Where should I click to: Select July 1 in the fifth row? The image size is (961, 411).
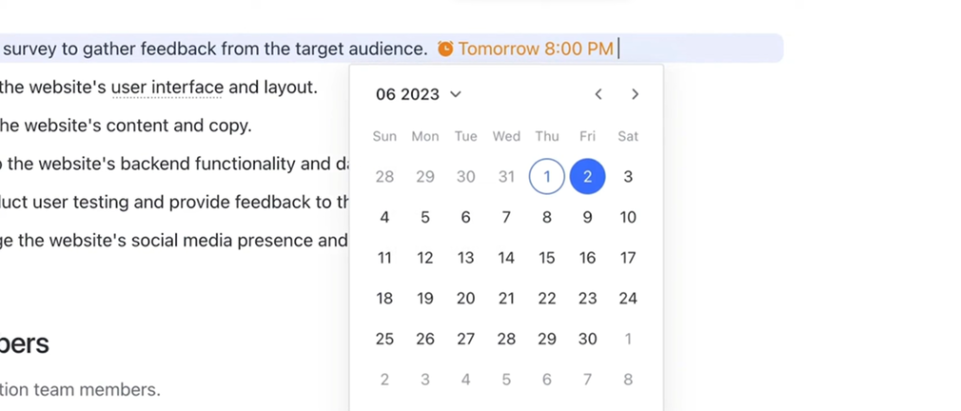pos(628,340)
